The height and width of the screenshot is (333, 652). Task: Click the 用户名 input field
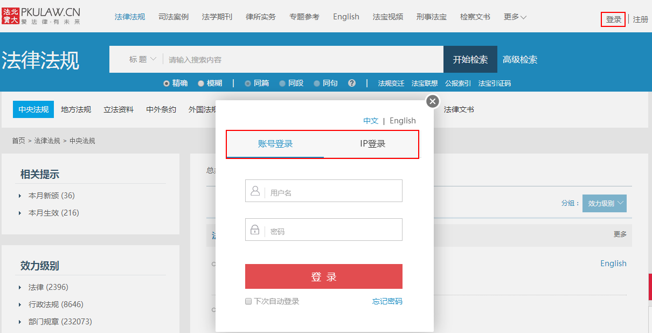324,191
